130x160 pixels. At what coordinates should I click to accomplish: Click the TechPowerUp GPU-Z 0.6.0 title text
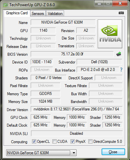pos(32,5)
